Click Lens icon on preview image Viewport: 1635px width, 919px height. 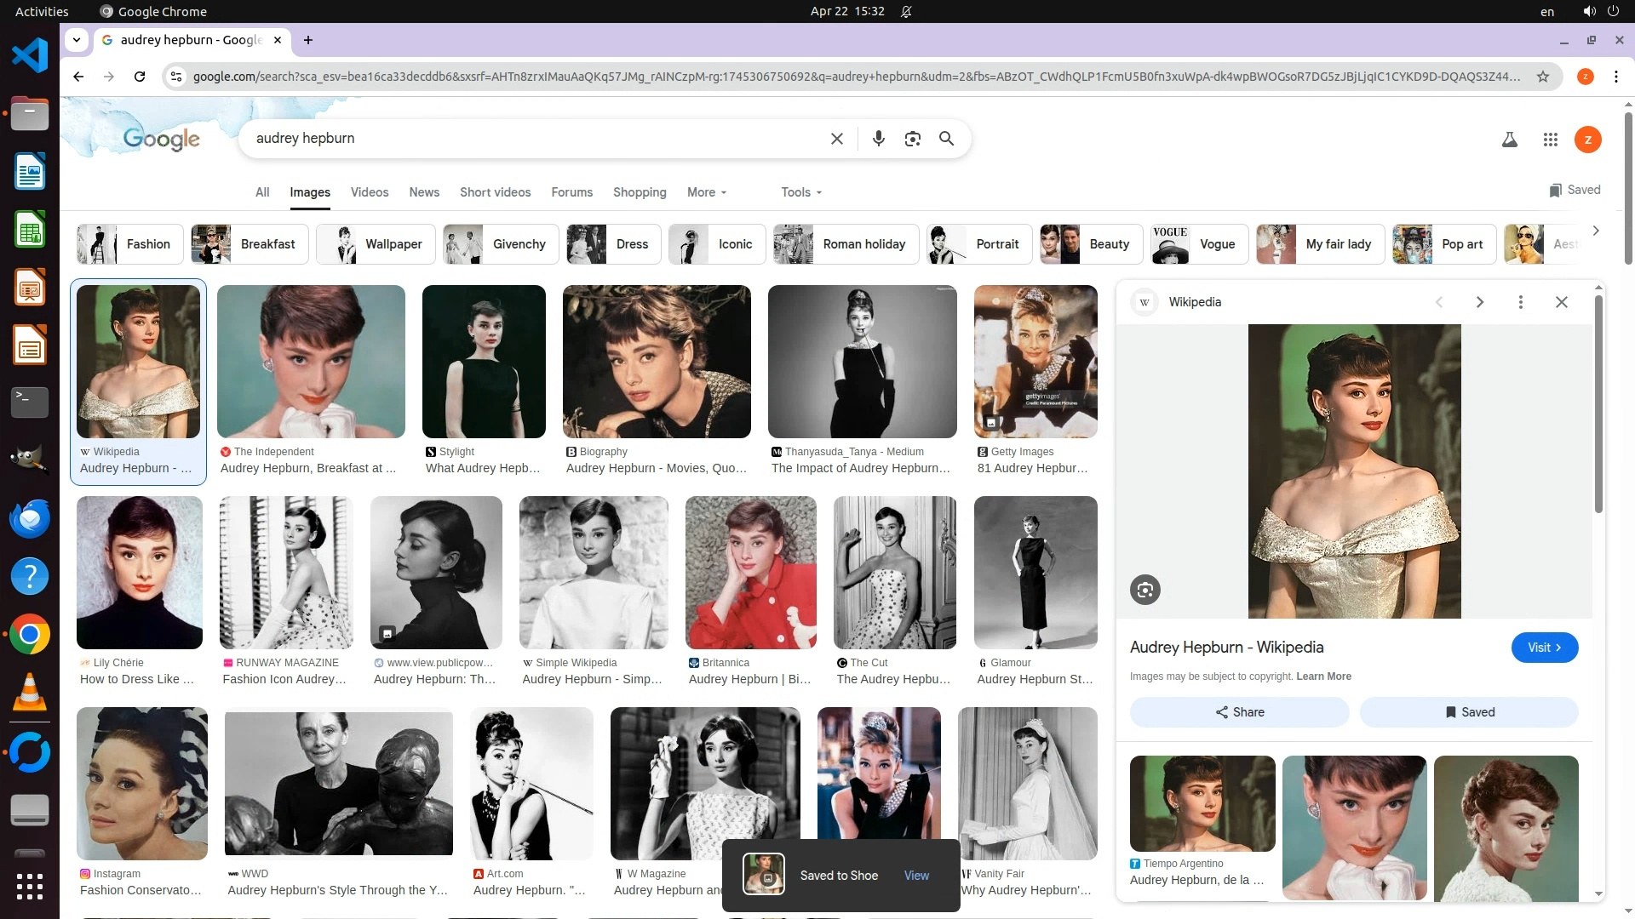[x=1144, y=590]
